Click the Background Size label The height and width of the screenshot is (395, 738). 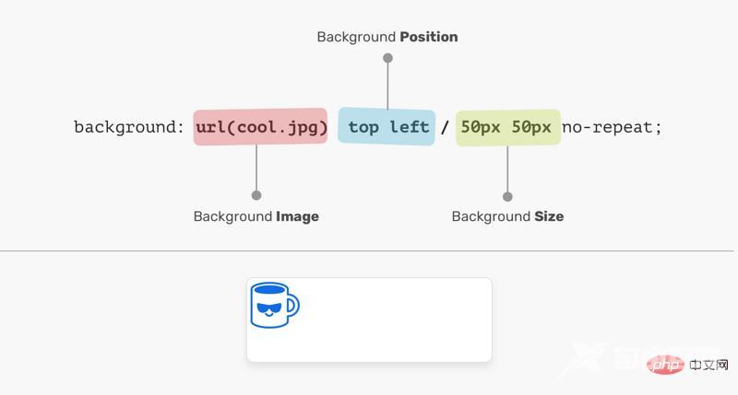point(507,216)
